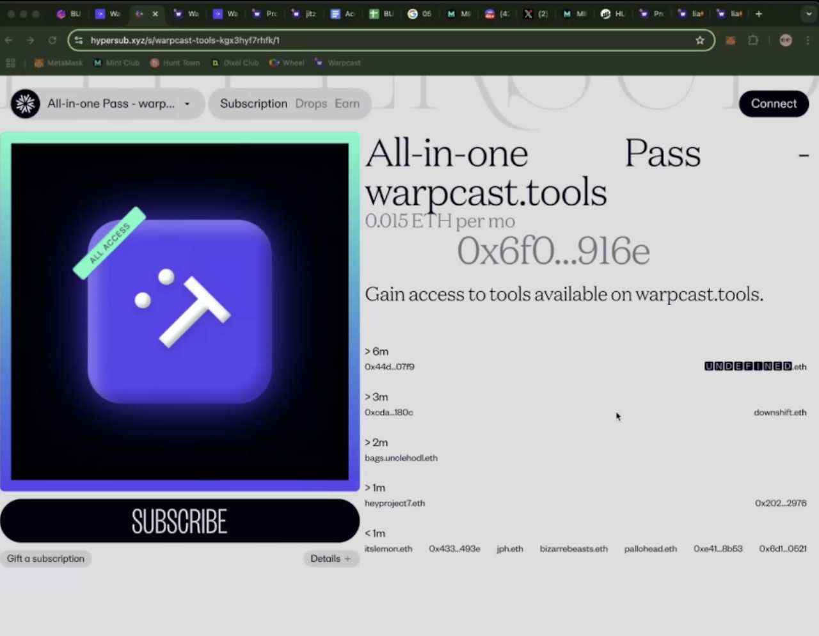Close the active hypersub tab
819x636 pixels.
pyautogui.click(x=155, y=13)
